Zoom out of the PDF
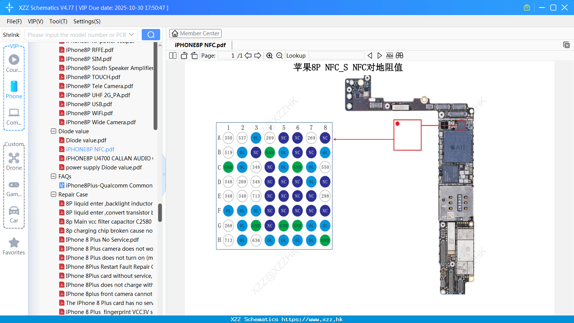Viewport: 574px width, 323px height. click(x=279, y=55)
